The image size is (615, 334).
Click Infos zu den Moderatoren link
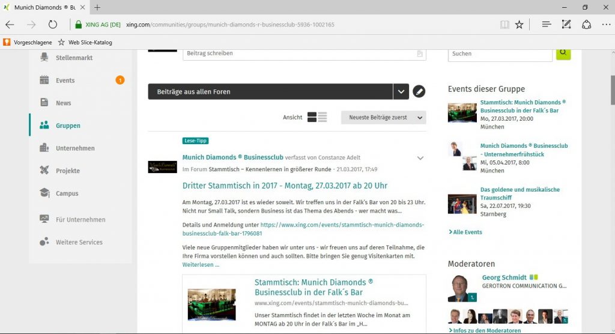[485, 330]
